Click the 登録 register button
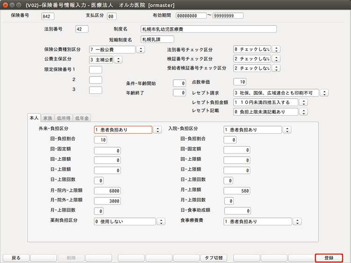The height and width of the screenshot is (263, 351). point(329,258)
